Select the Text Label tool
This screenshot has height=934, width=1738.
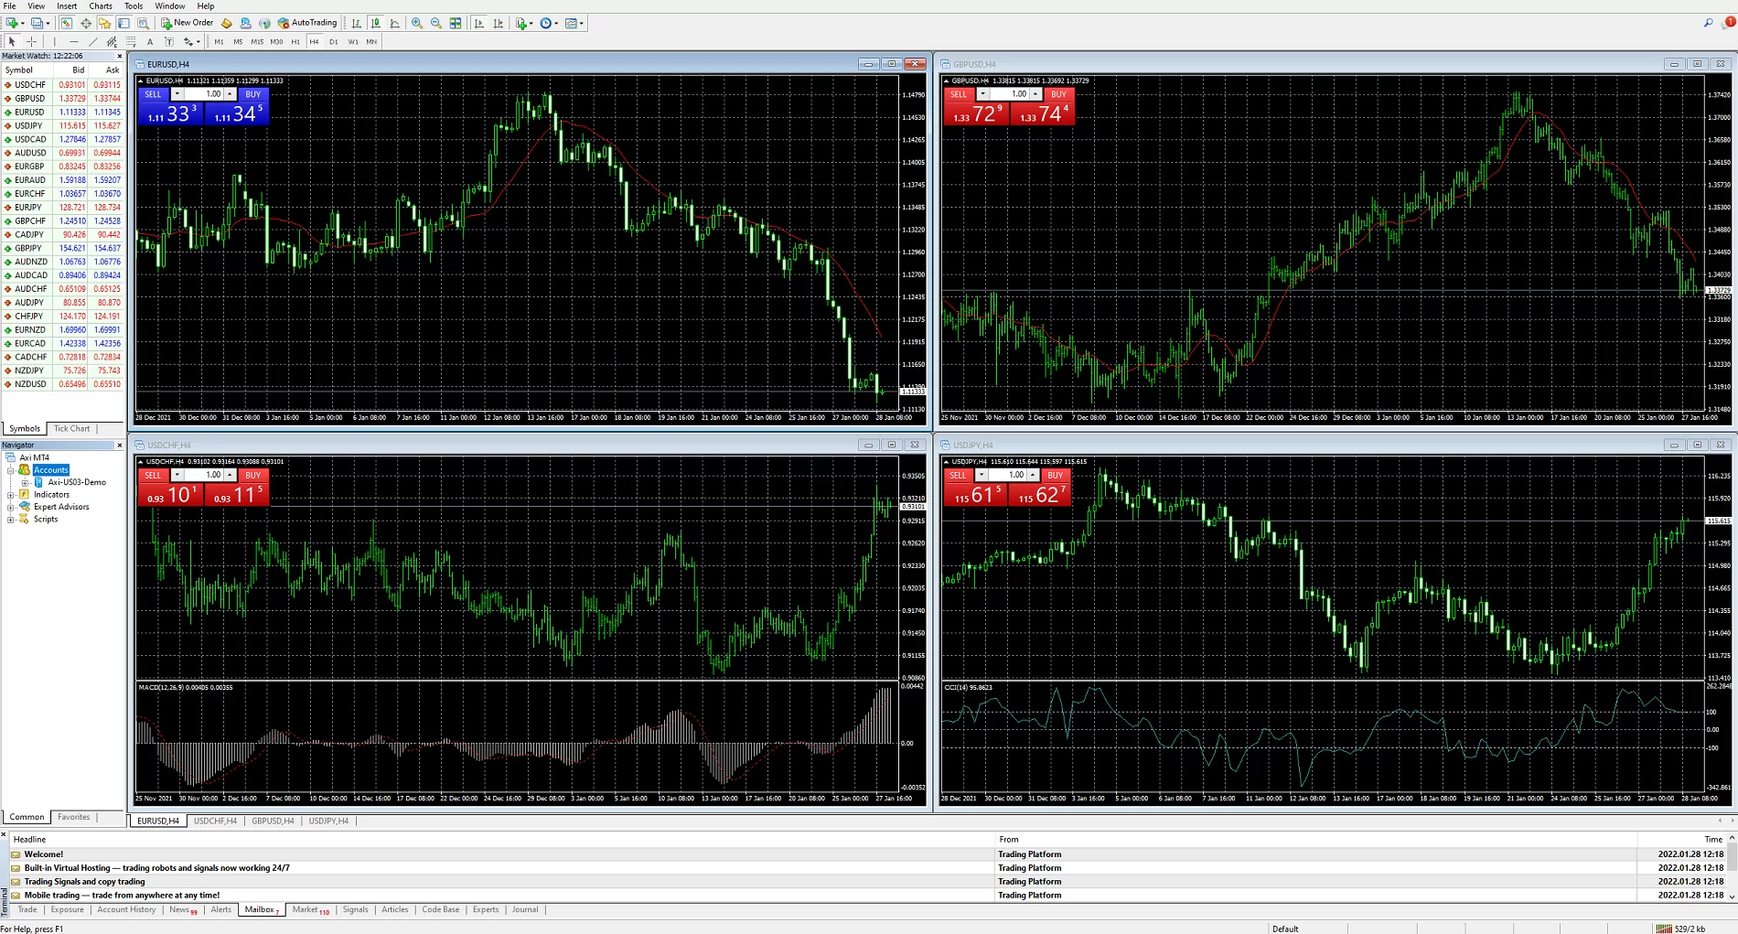point(169,41)
